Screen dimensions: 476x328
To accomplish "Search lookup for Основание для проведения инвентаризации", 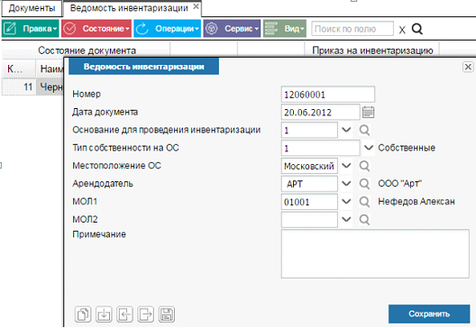I will pyautogui.click(x=364, y=130).
